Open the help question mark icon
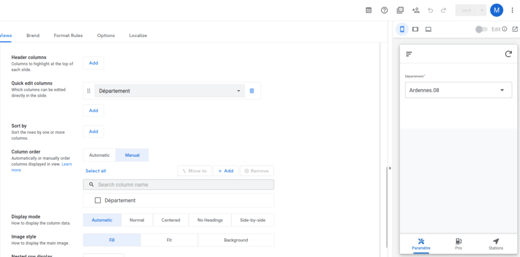This screenshot has height=257, width=520. pyautogui.click(x=384, y=10)
